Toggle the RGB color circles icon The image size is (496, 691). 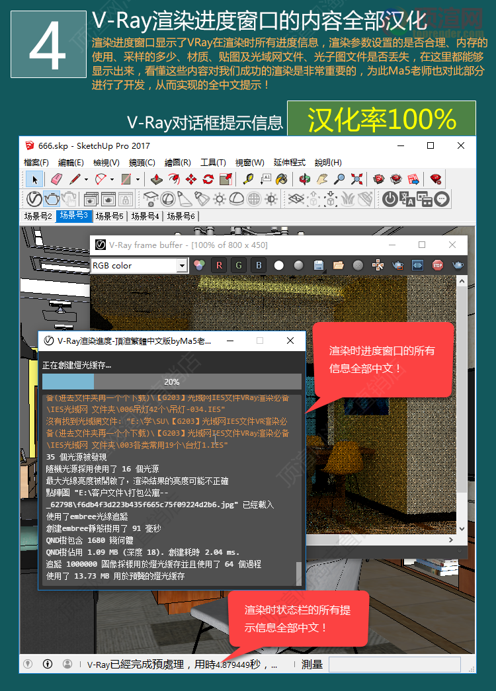pyautogui.click(x=199, y=265)
